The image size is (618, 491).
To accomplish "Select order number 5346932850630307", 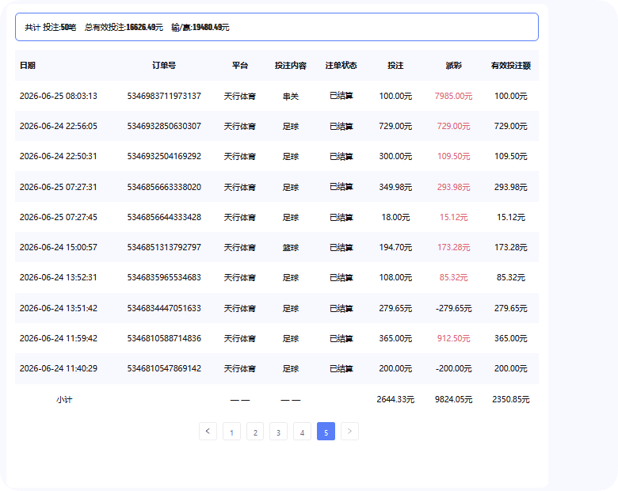I will click(164, 126).
